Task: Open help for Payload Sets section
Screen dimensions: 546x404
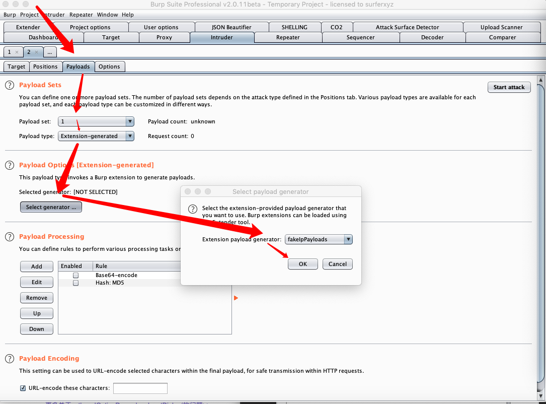Action: coord(10,85)
